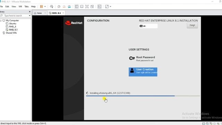Click the Help! button in installer
This screenshot has width=222, height=125.
click(192, 25)
